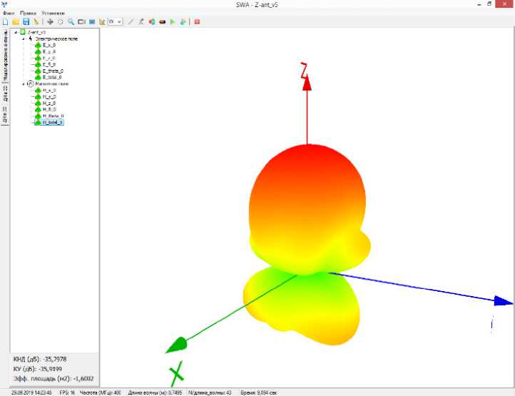The height and width of the screenshot is (396, 515).
Task: Open the Установки menu
Action: pyautogui.click(x=51, y=13)
